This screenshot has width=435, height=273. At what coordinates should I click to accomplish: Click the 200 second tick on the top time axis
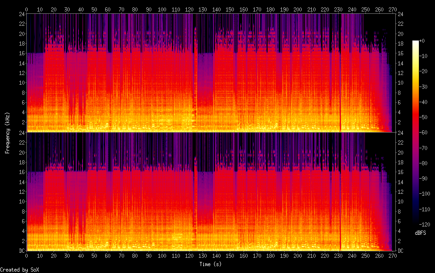[x=298, y=9]
